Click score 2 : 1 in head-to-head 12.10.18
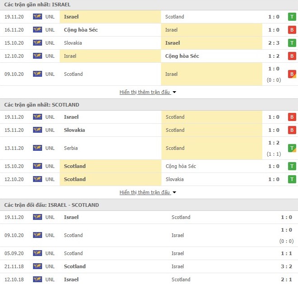Viewport: 298px width, 284px height. pyautogui.click(x=286, y=279)
